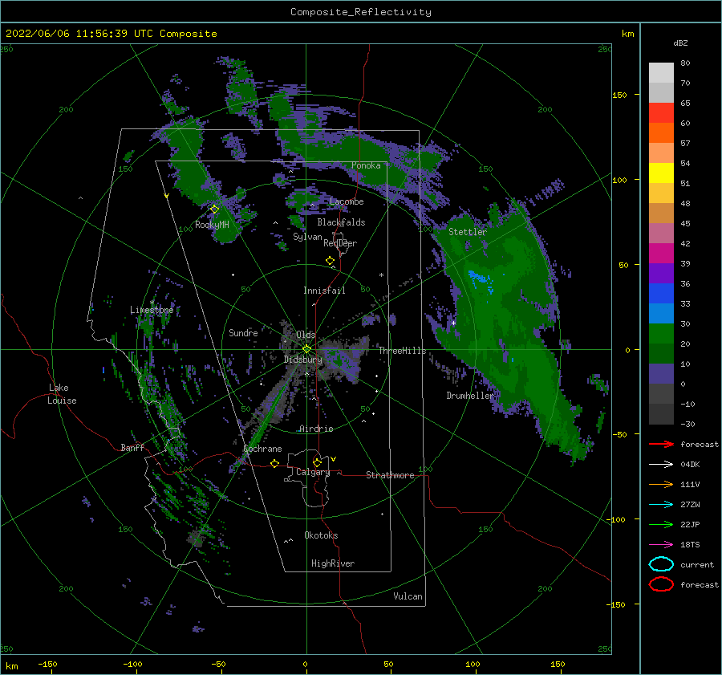Screen dimensions: 722x675
Task: Click the Strathmore label
Action: [390, 475]
